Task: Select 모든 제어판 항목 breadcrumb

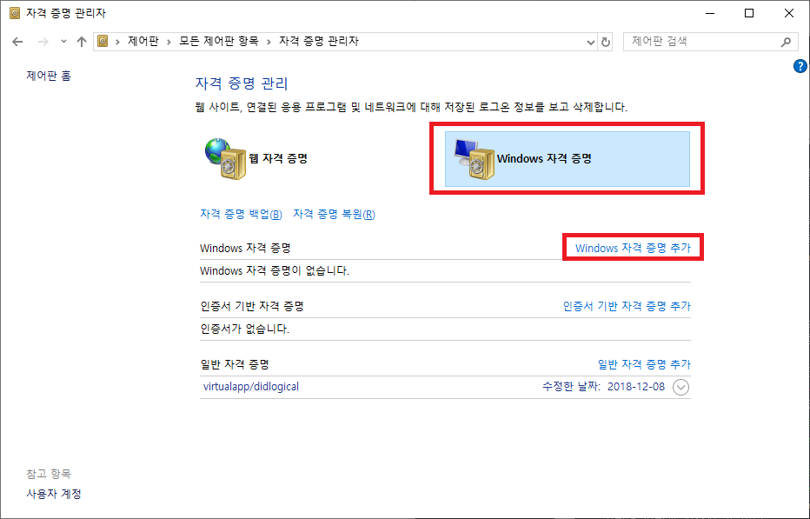Action: (218, 42)
